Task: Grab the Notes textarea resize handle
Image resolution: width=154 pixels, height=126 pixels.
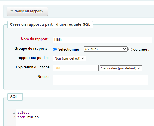Action: click(x=146, y=83)
